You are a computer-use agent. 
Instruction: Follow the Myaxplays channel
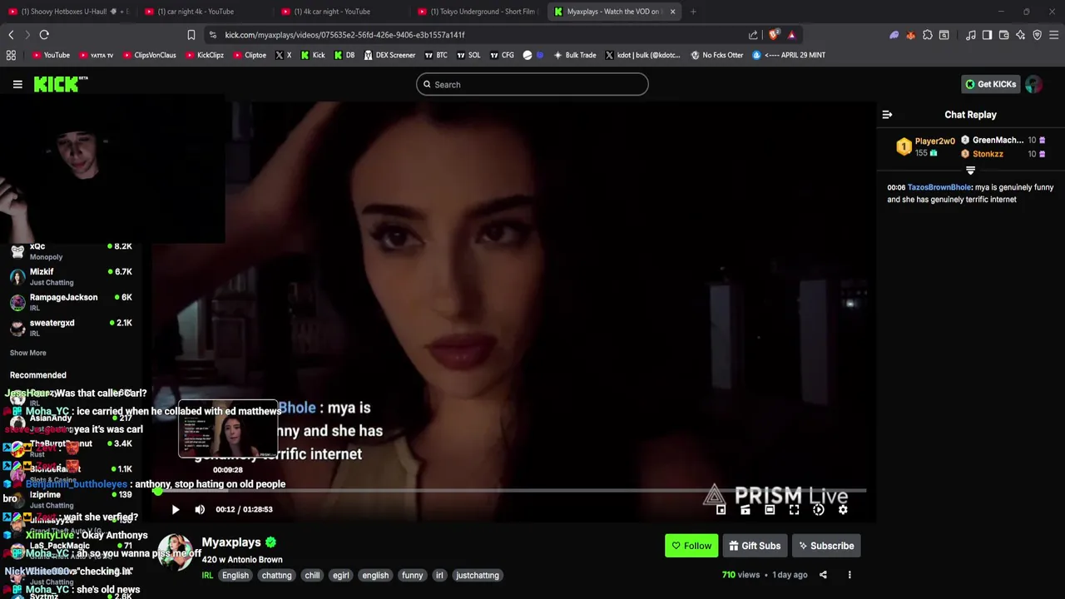pyautogui.click(x=691, y=546)
